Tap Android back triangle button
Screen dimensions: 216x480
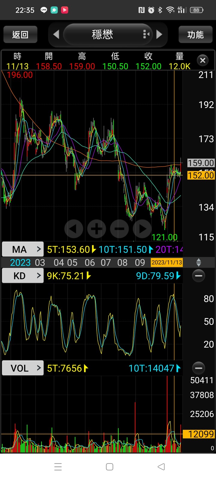click(161, 467)
